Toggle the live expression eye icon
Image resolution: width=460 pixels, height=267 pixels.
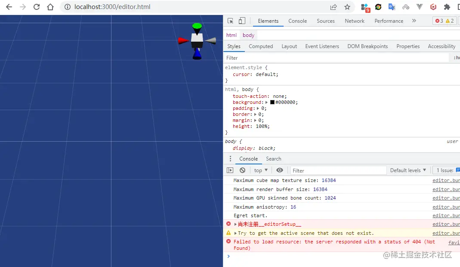(x=280, y=170)
